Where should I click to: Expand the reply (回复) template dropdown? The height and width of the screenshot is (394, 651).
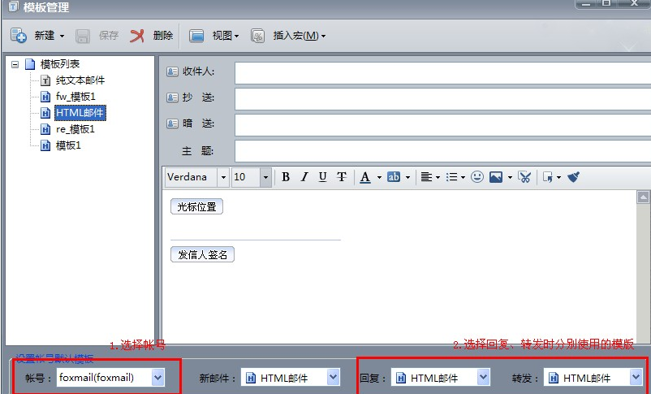pos(484,377)
